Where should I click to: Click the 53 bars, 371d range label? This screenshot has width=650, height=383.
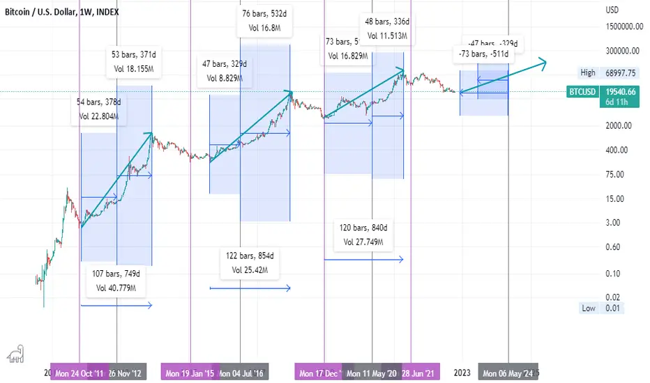(133, 62)
